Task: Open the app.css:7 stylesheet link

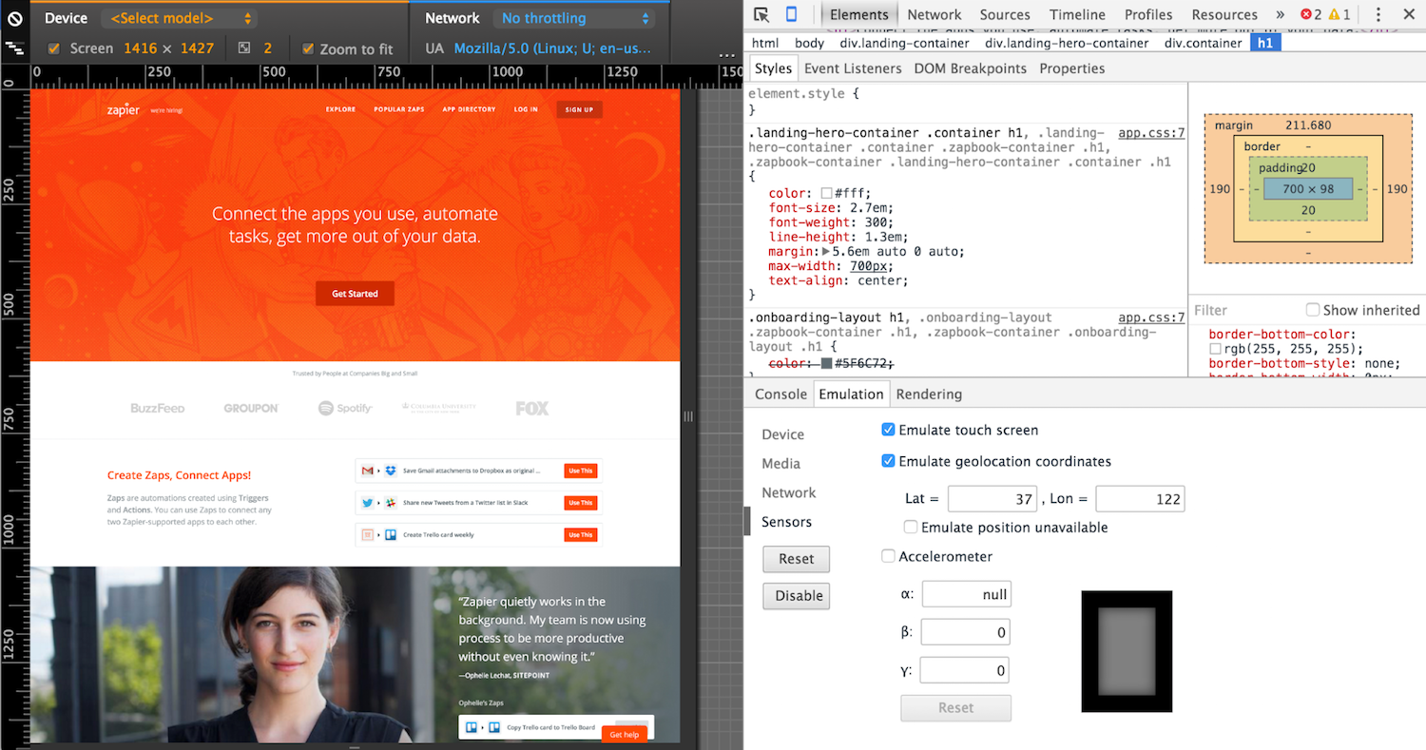Action: pos(1152,132)
